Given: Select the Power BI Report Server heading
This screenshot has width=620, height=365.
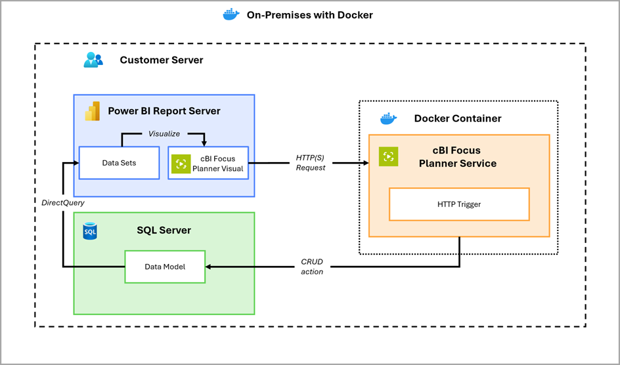Looking at the screenshot, I should (164, 111).
